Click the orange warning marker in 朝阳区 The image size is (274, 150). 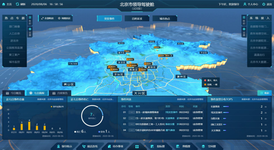pyautogui.click(x=148, y=63)
